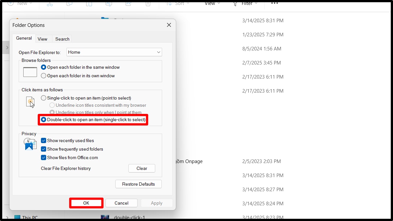Select the file ending in Onpage

tap(190, 161)
